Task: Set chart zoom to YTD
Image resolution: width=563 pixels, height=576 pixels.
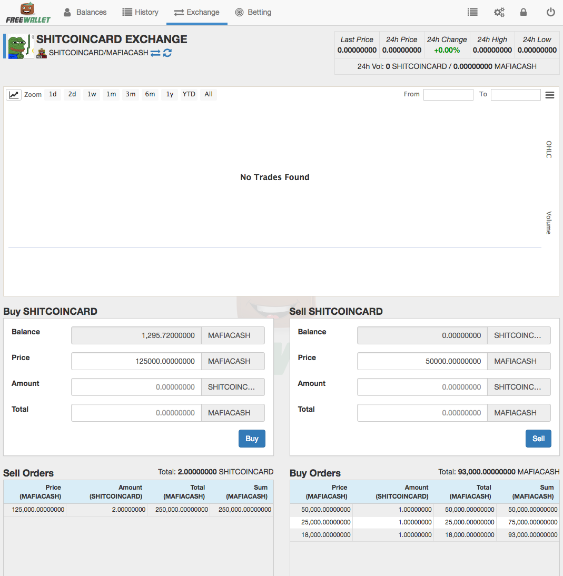Action: [189, 94]
